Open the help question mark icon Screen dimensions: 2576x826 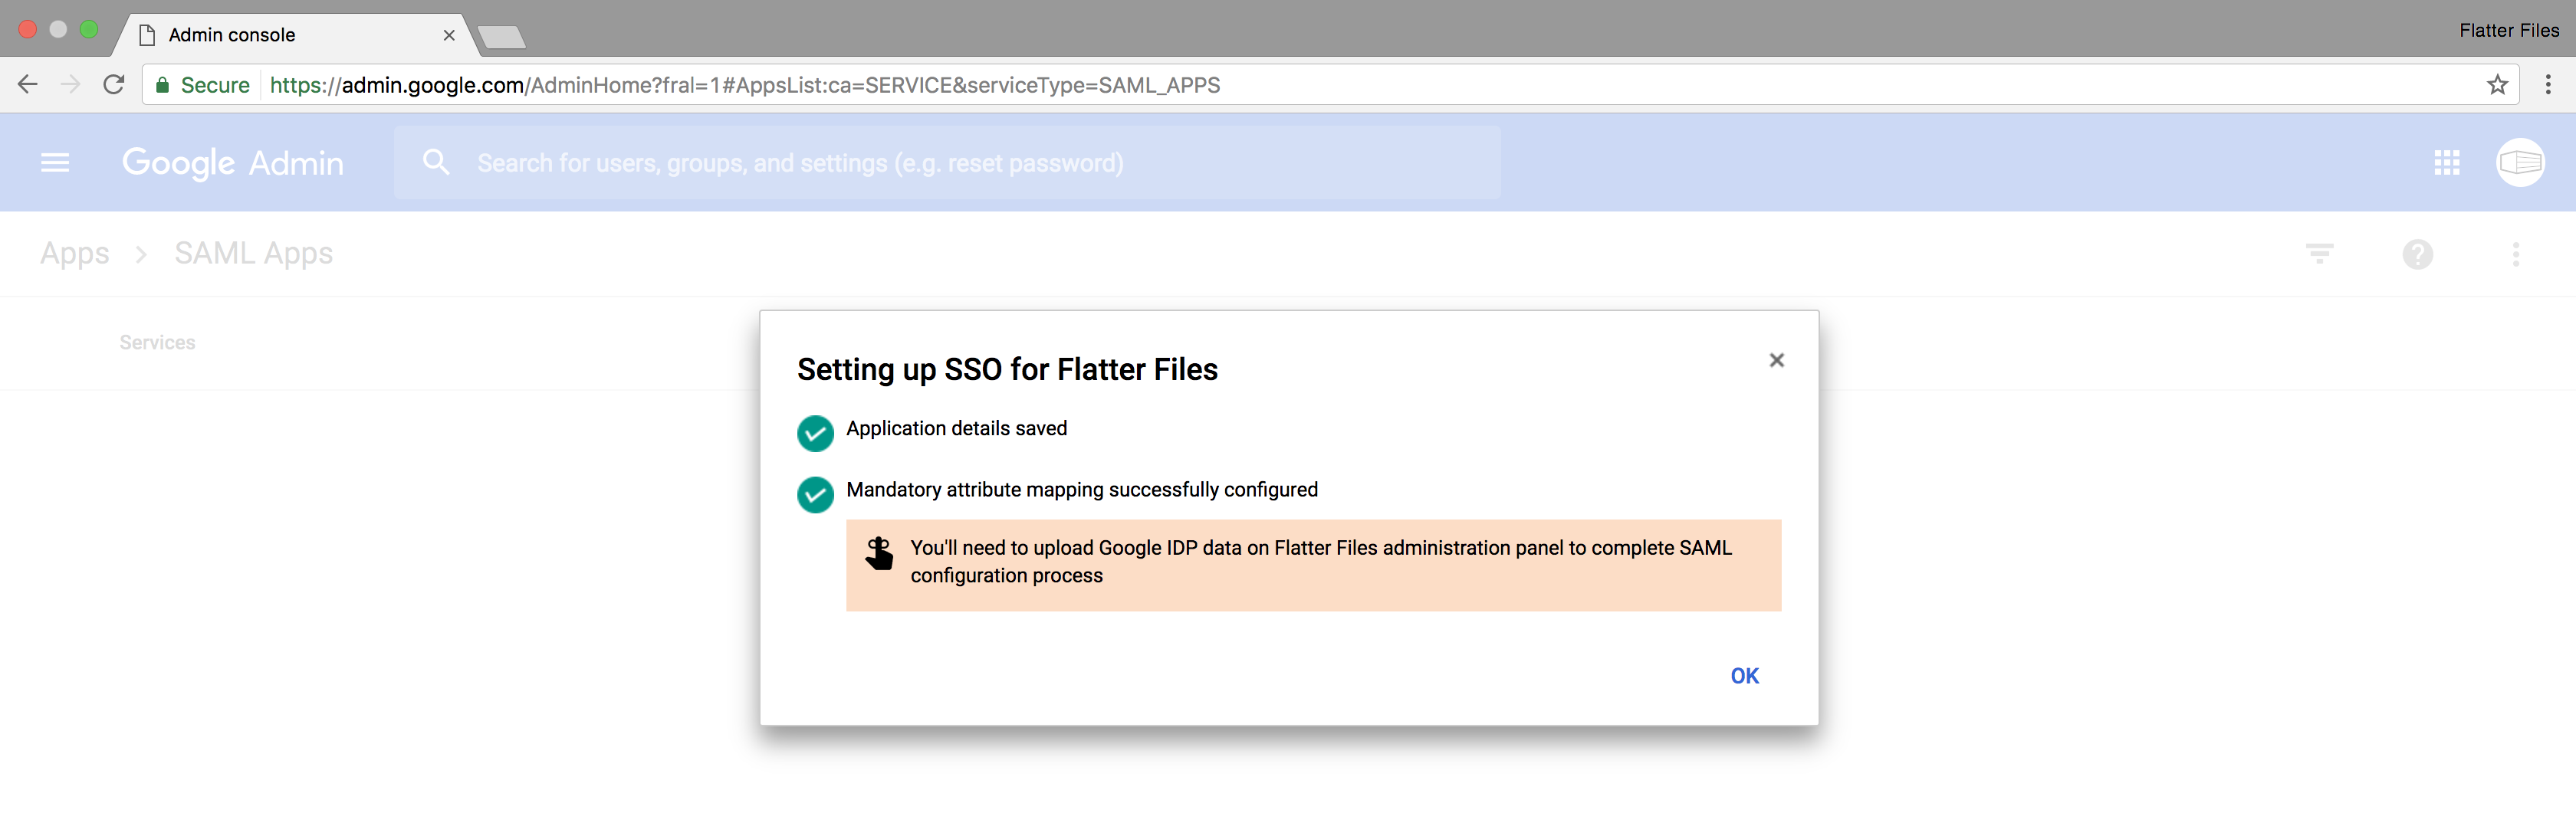[x=2417, y=254]
